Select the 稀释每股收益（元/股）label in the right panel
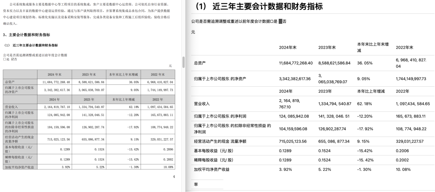The width and height of the screenshot is (435, 192). pos(213,160)
